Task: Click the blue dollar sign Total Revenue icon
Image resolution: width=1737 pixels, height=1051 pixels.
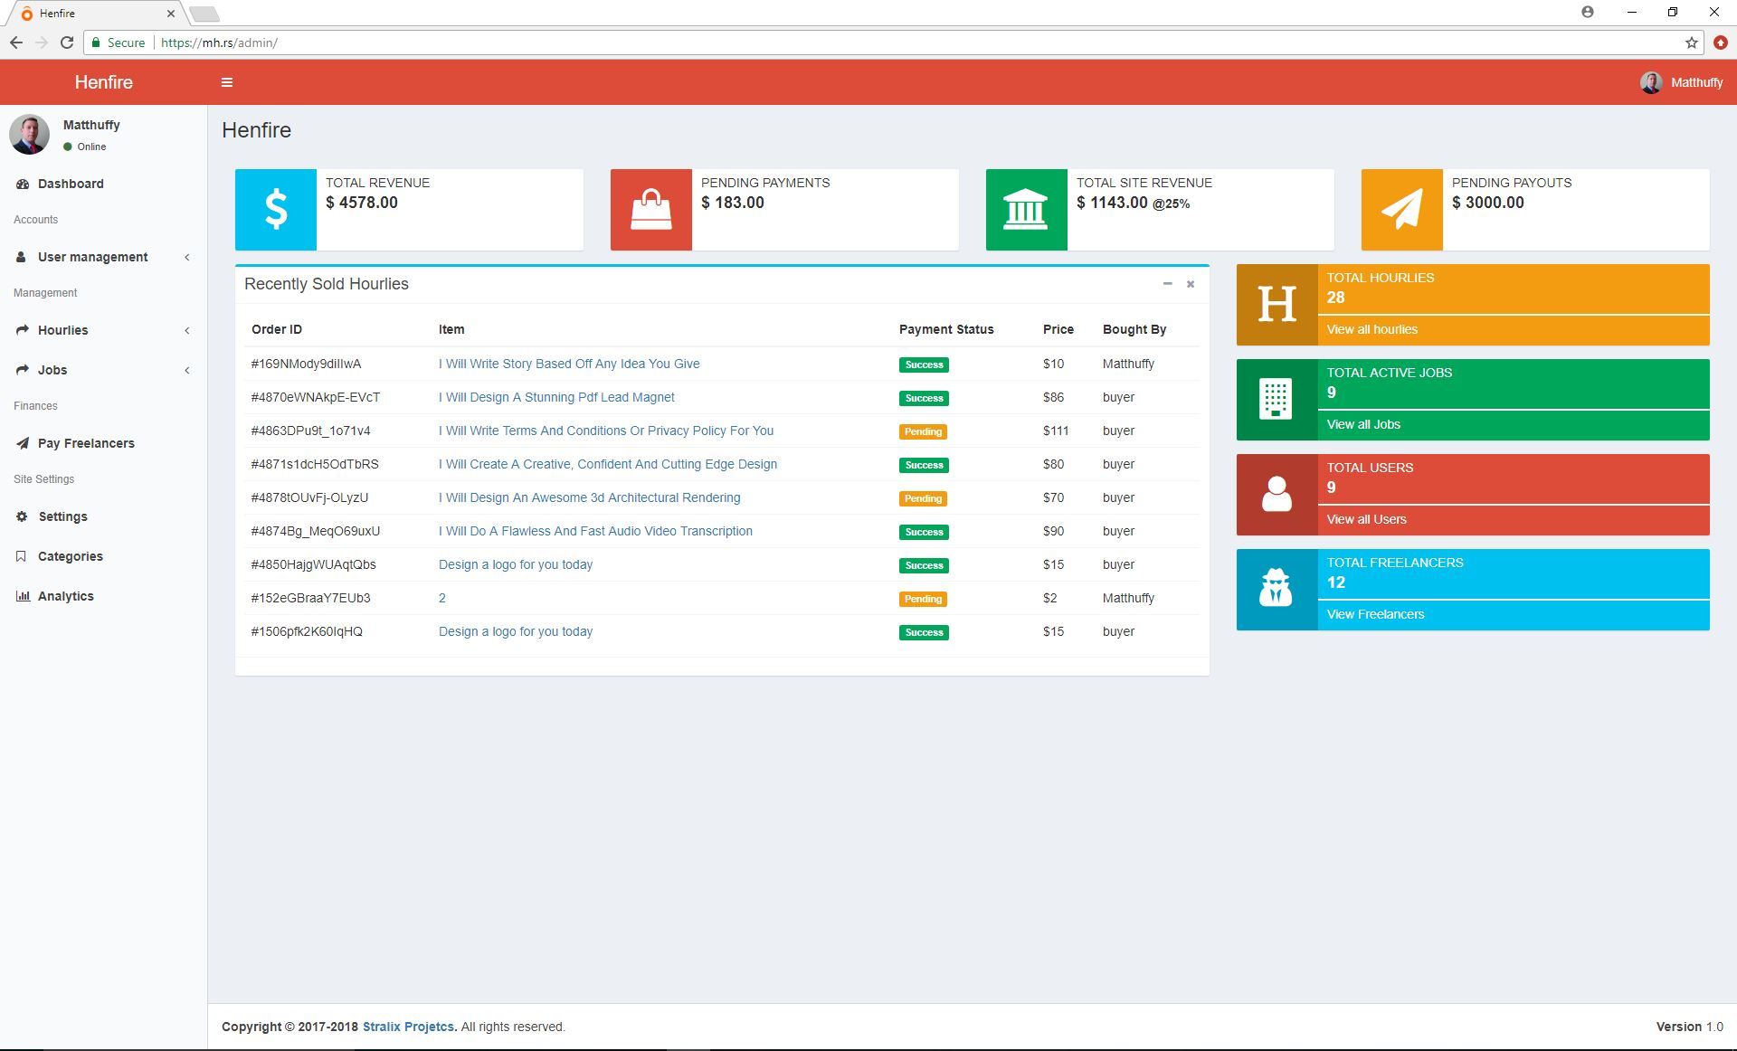Action: 276,209
